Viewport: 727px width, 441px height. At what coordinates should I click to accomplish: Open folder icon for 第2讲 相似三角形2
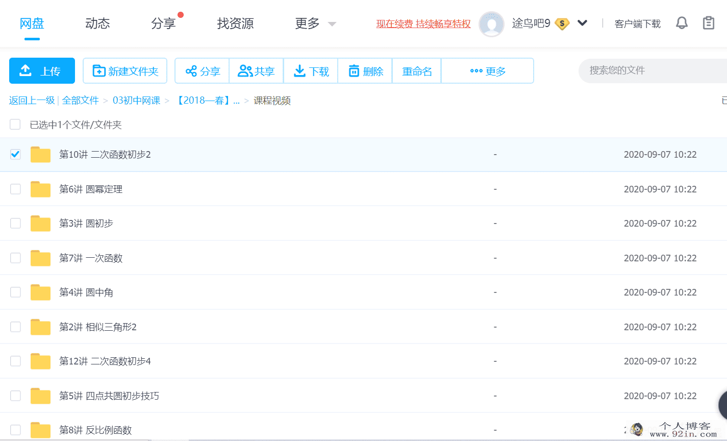point(40,327)
